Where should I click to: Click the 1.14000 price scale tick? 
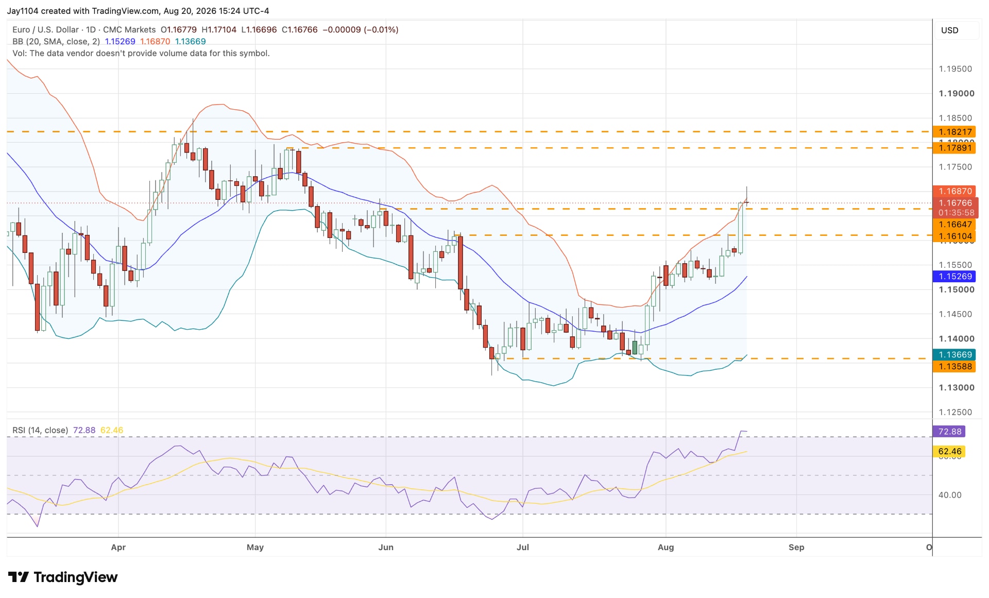tap(957, 339)
